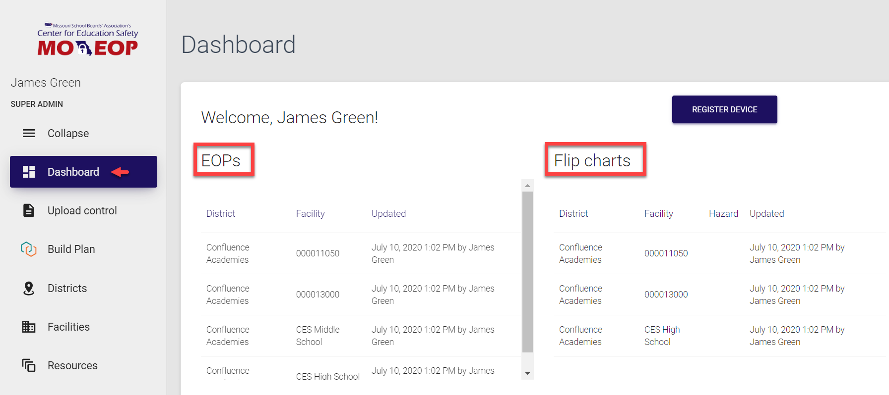Open CES Middle School EOP row

[317, 336]
